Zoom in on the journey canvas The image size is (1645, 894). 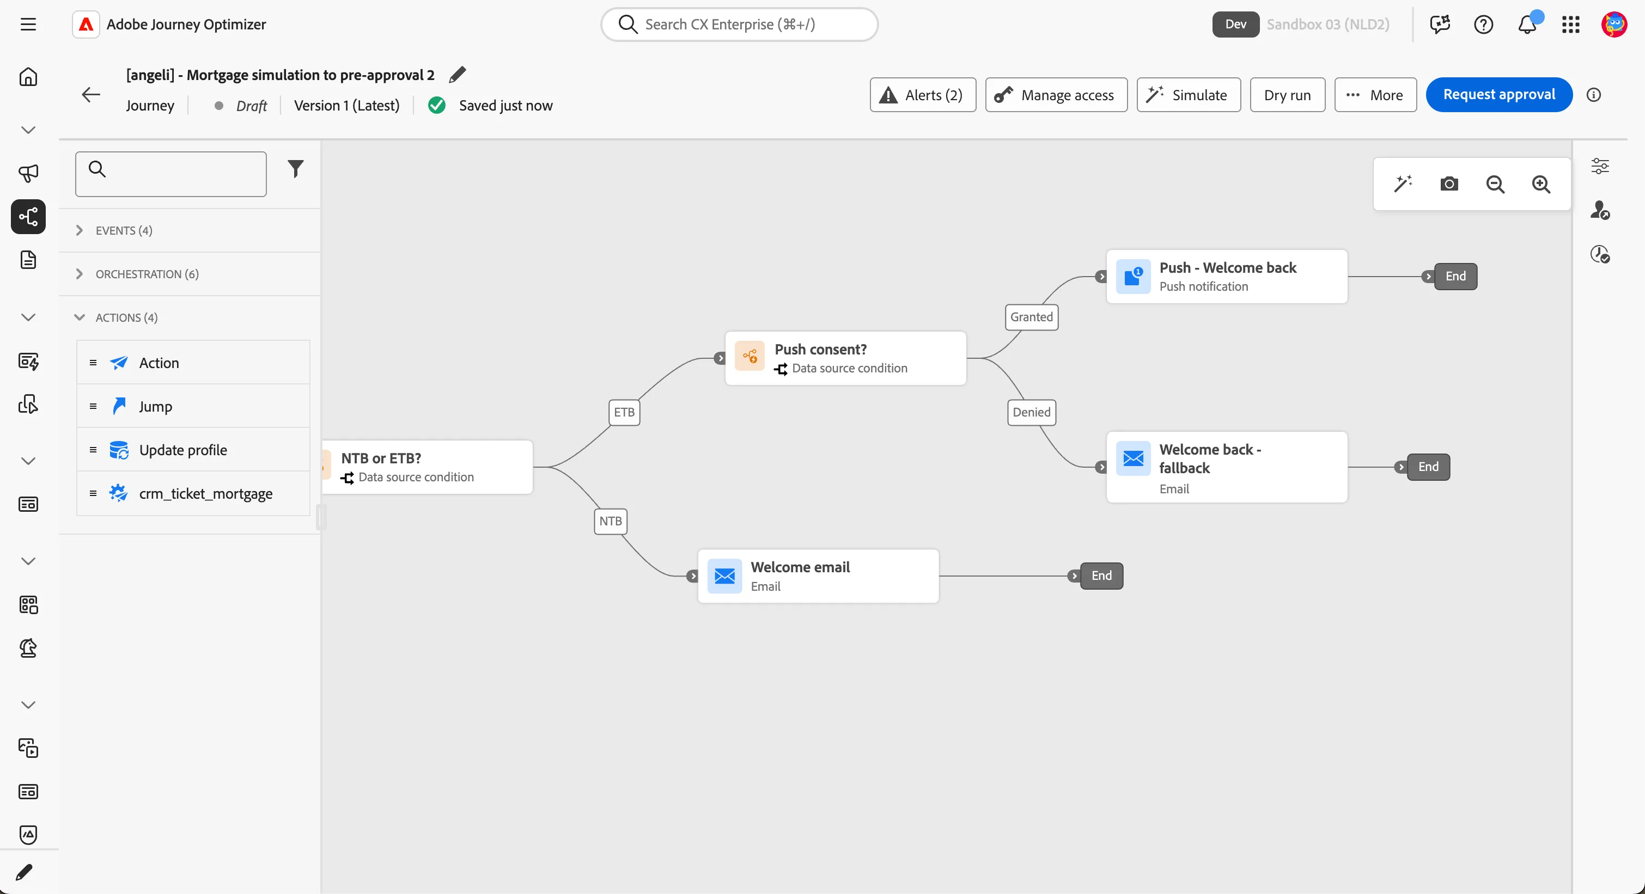tap(1541, 185)
